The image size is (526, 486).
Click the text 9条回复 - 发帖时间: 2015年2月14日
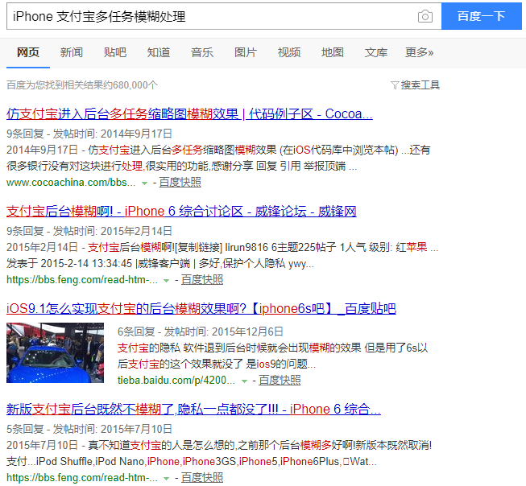coord(89,231)
